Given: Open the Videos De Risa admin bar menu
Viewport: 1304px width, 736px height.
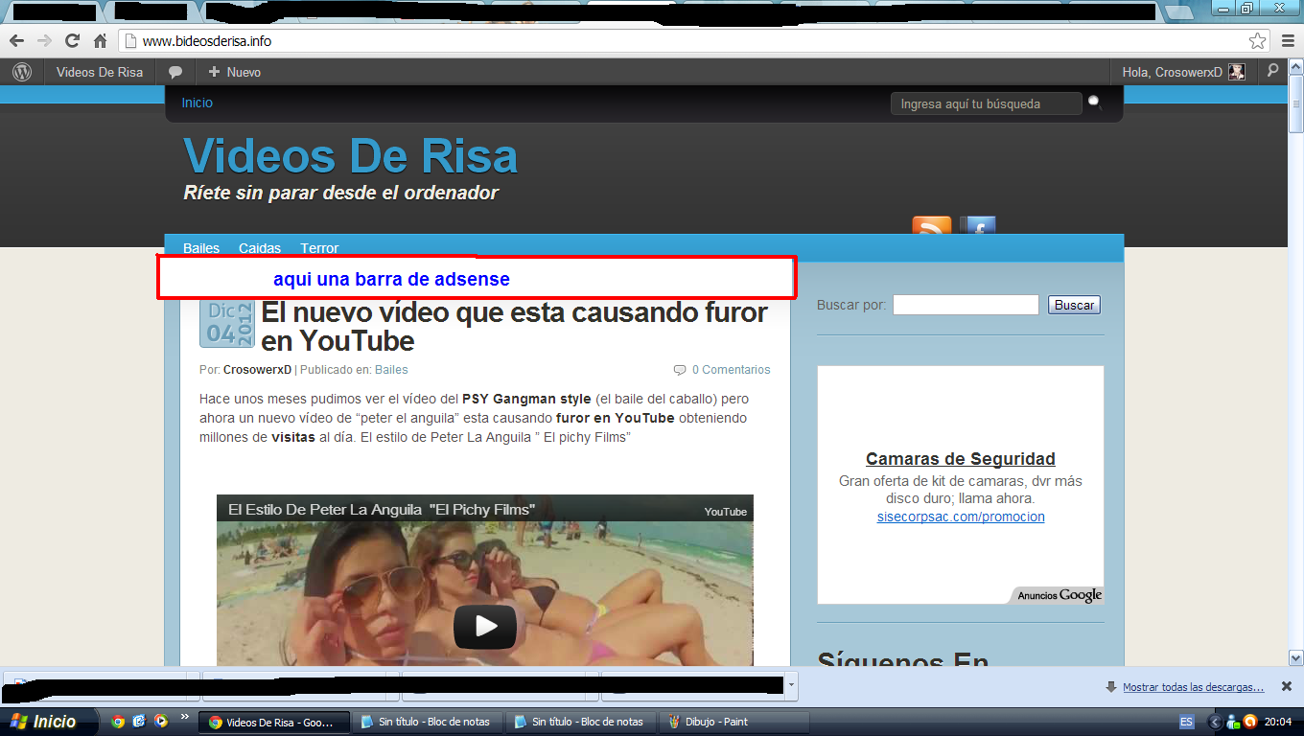Looking at the screenshot, I should (100, 72).
